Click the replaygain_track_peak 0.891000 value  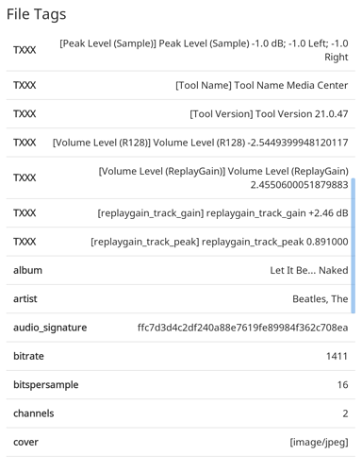220,242
